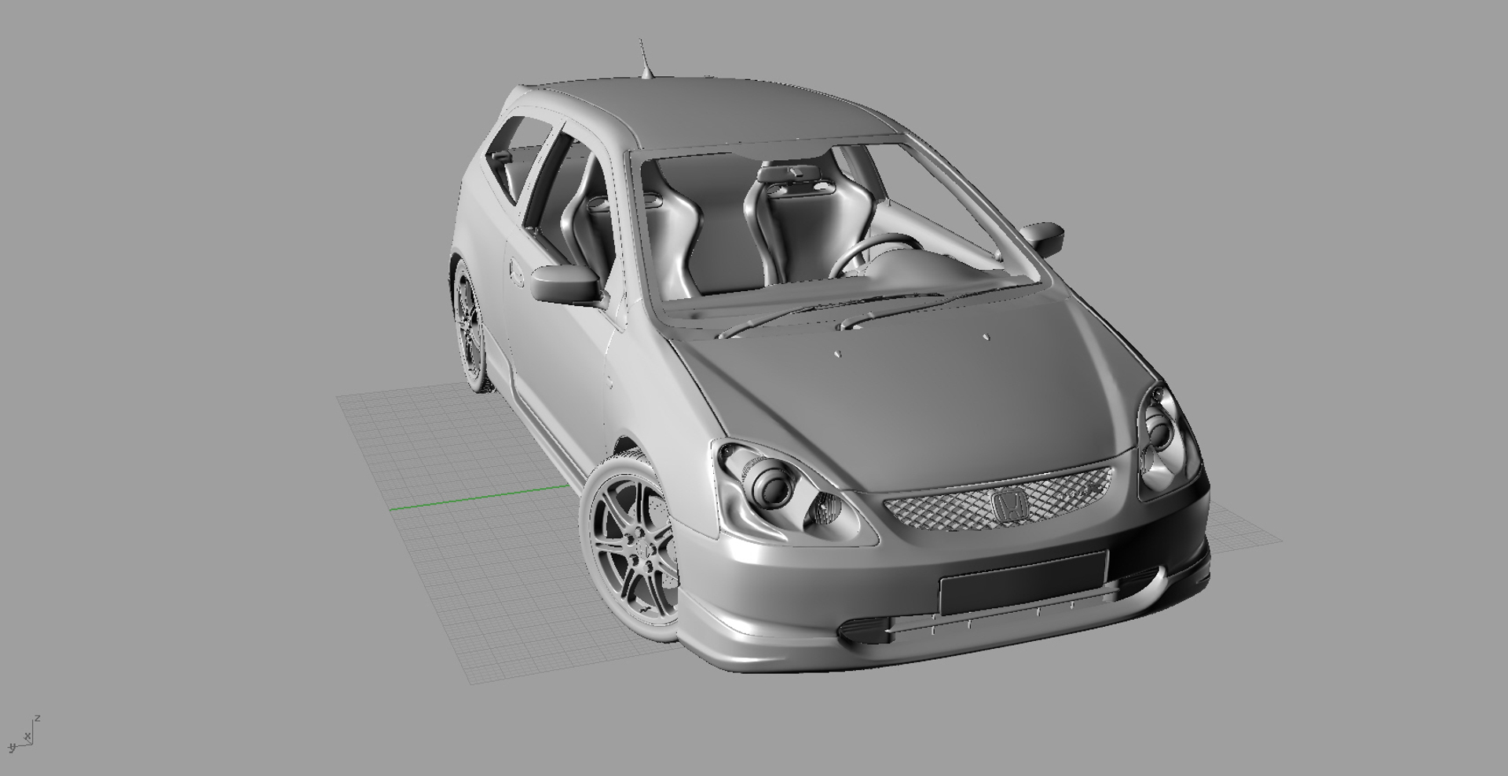The height and width of the screenshot is (776, 1508).
Task: Select the door-side mirror next to the front wheel
Action: pos(566,283)
